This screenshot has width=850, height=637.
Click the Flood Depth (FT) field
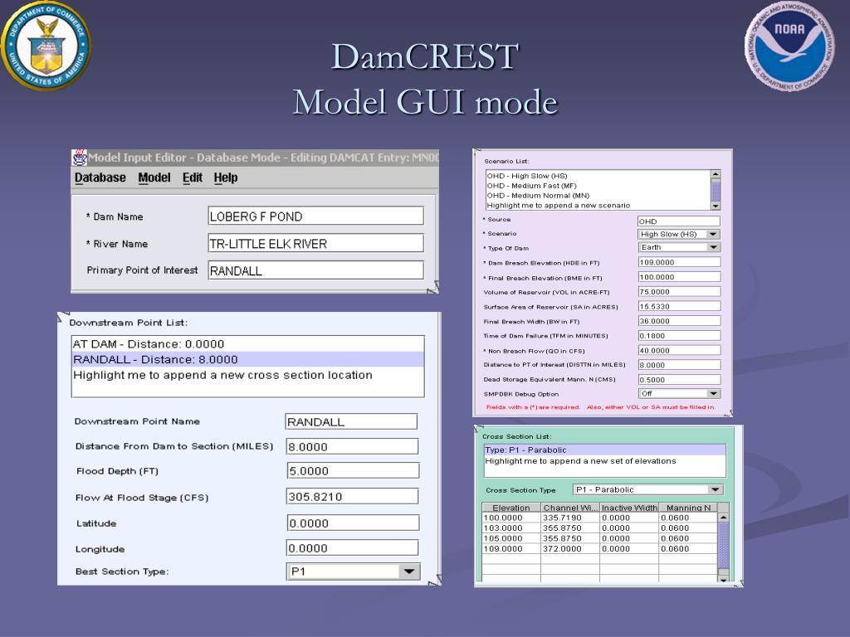(353, 471)
